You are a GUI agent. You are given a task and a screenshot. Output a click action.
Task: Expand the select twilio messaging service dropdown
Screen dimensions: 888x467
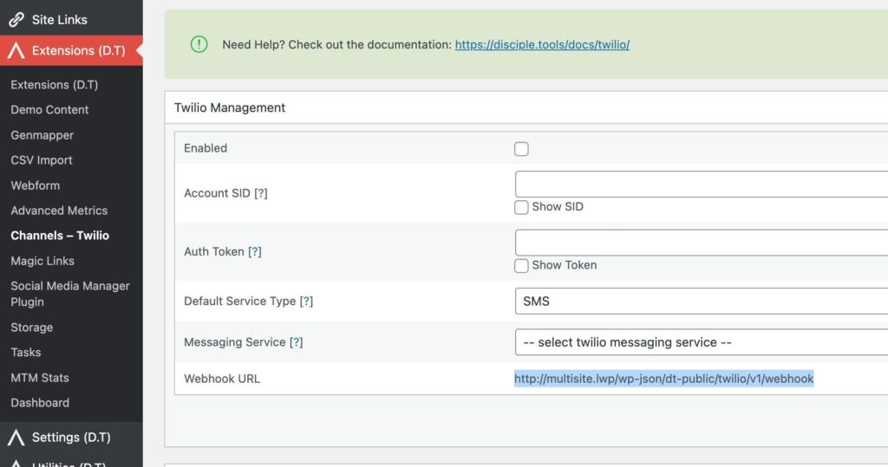pyautogui.click(x=701, y=342)
